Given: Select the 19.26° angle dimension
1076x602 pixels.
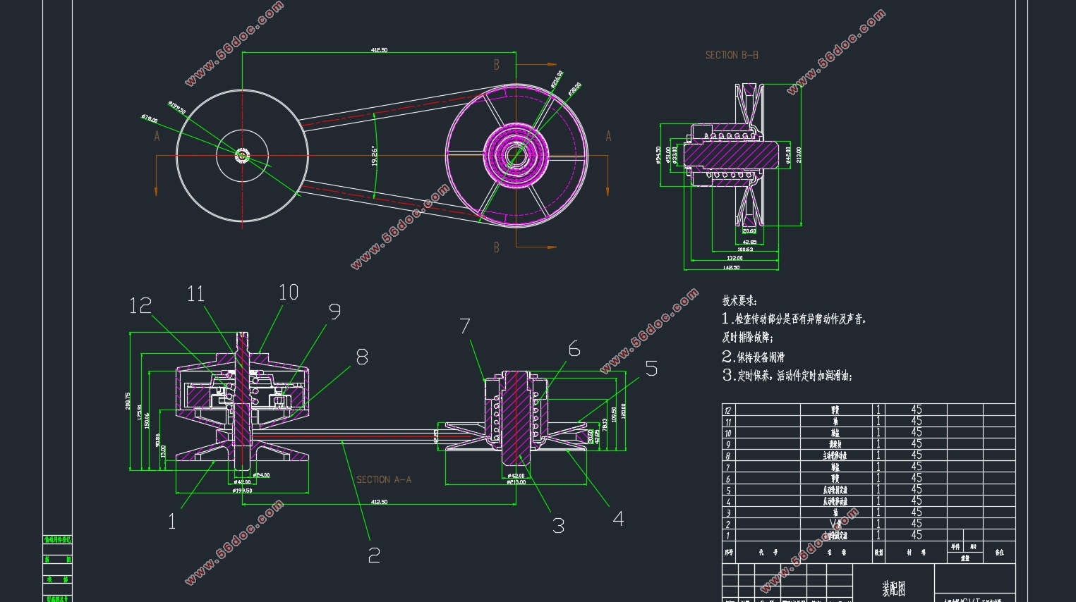Looking at the screenshot, I should pyautogui.click(x=375, y=156).
